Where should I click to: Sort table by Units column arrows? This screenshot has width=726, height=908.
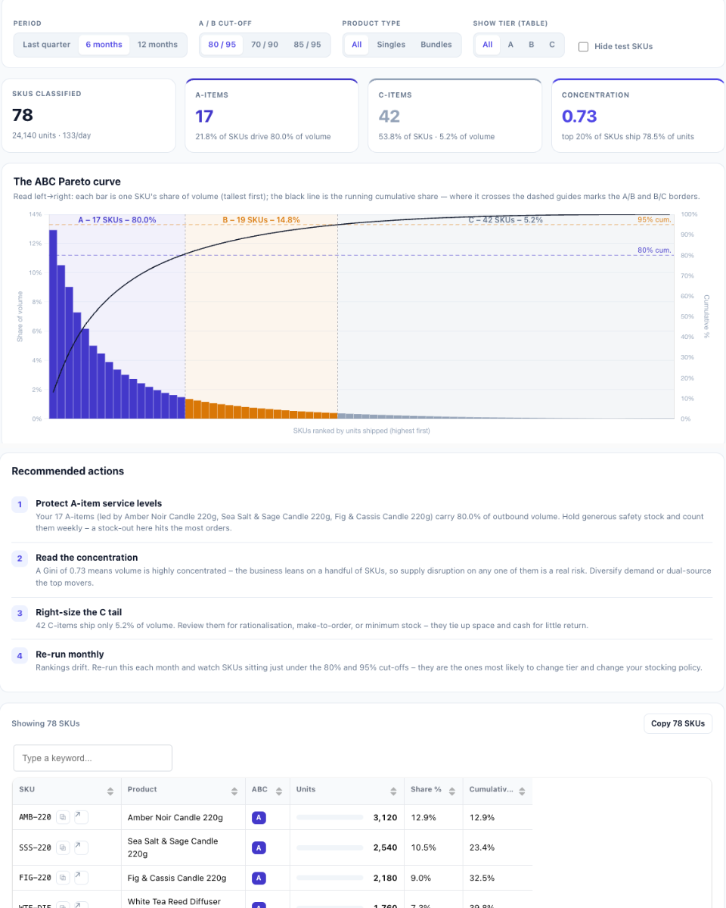(x=393, y=791)
